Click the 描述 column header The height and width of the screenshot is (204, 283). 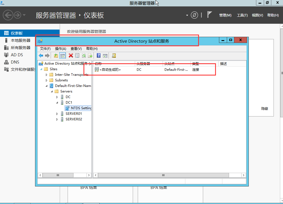point(232,64)
